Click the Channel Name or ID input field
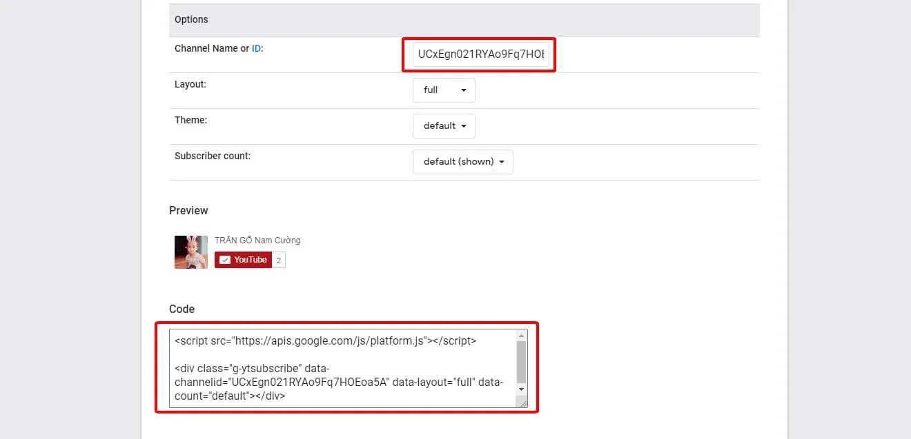 (x=481, y=54)
